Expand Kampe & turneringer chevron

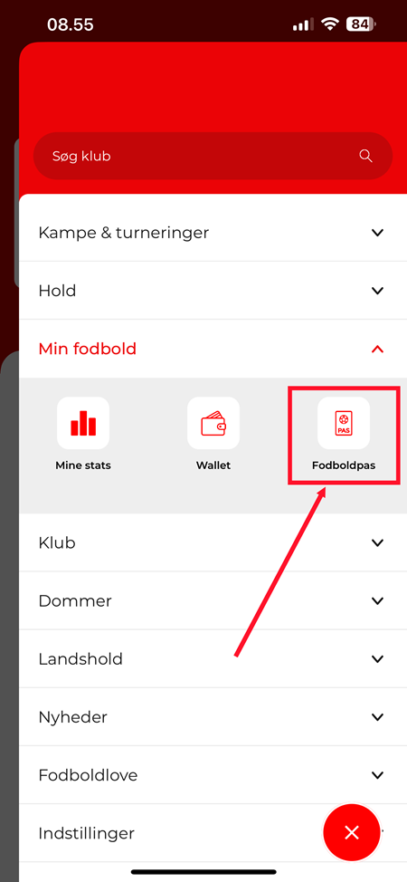(x=377, y=233)
